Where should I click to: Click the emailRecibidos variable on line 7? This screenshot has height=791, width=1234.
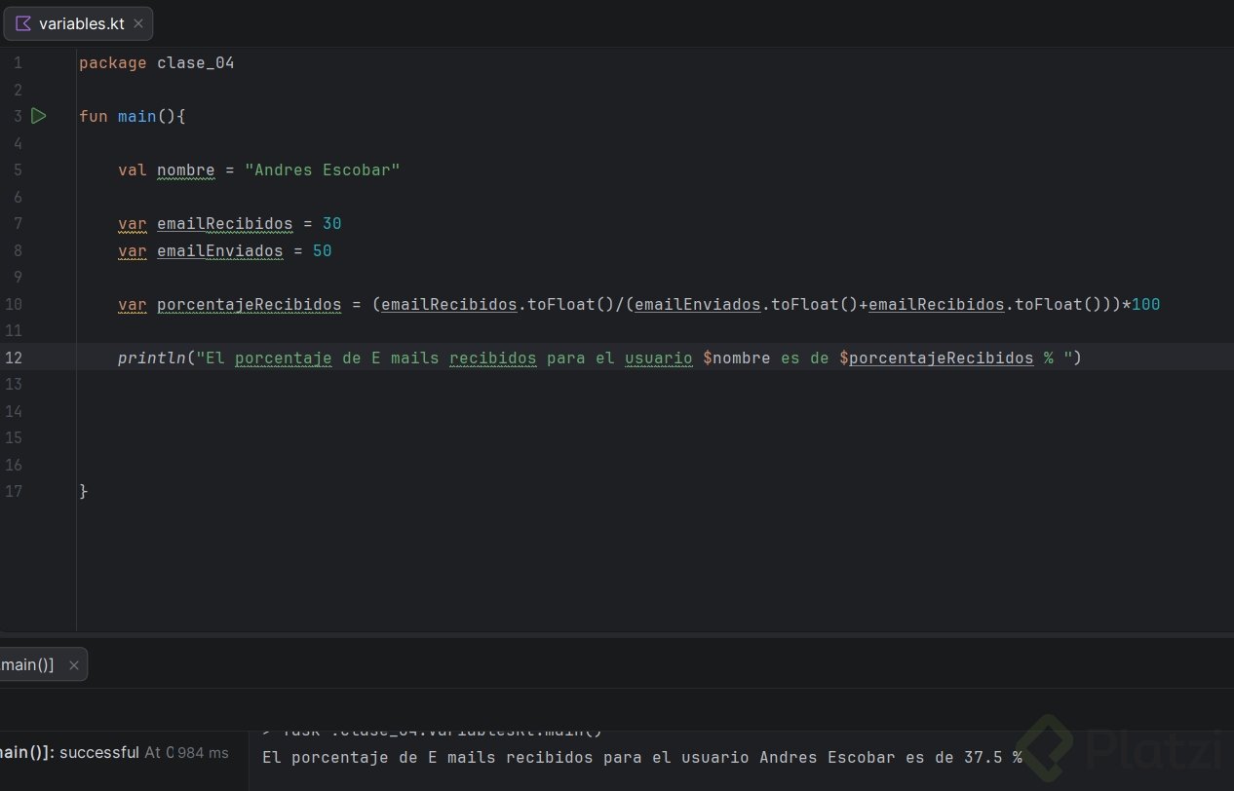(224, 224)
